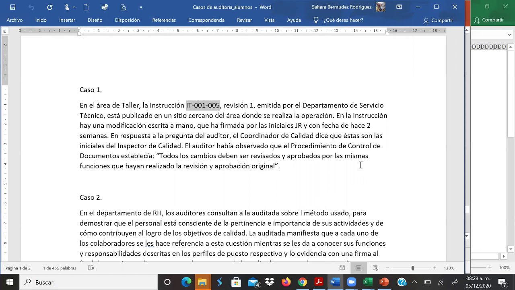
Task: Open Ribbon Display Options icon
Action: (x=399, y=7)
